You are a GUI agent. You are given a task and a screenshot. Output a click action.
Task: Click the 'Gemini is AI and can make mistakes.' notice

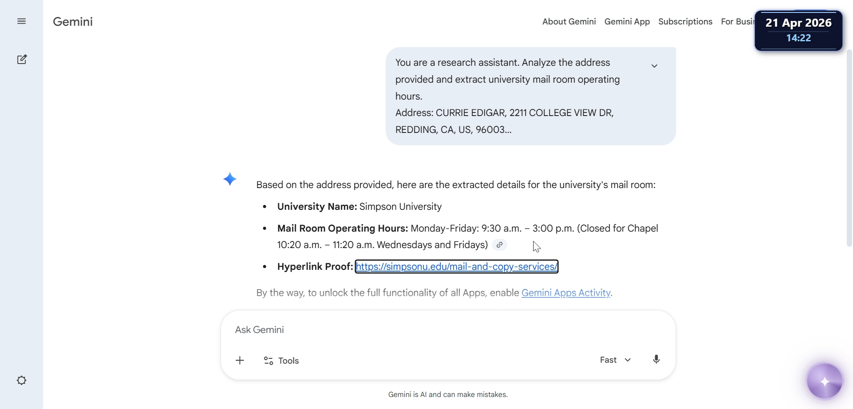click(x=448, y=394)
